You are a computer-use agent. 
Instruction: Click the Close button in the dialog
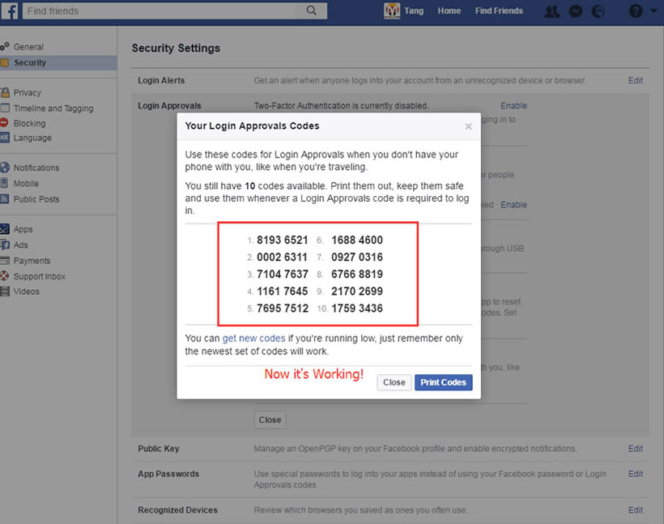pos(394,382)
